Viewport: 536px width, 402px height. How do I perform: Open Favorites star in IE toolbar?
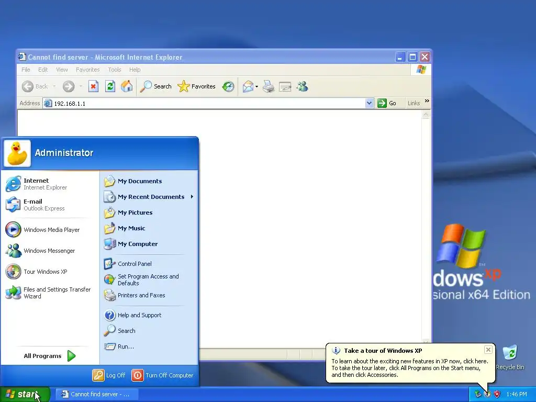tap(197, 86)
